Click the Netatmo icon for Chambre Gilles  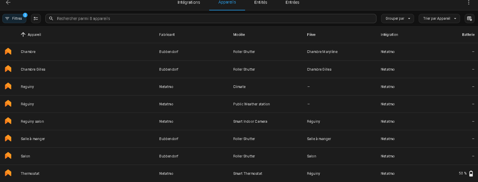[8, 69]
